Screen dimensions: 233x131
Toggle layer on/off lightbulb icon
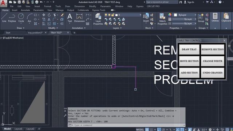click(106, 15)
